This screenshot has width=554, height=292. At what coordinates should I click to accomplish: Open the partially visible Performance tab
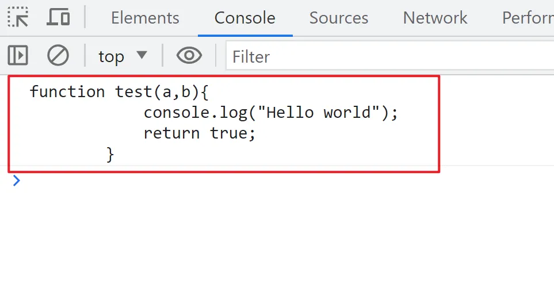[527, 18]
